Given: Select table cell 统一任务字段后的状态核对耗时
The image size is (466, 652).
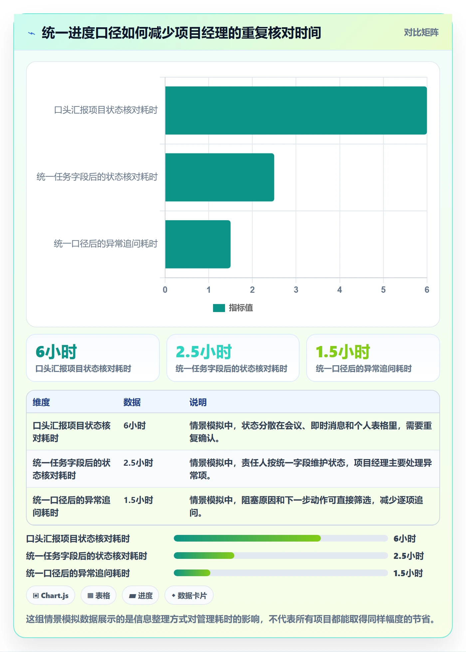Looking at the screenshot, I should pos(72,469).
